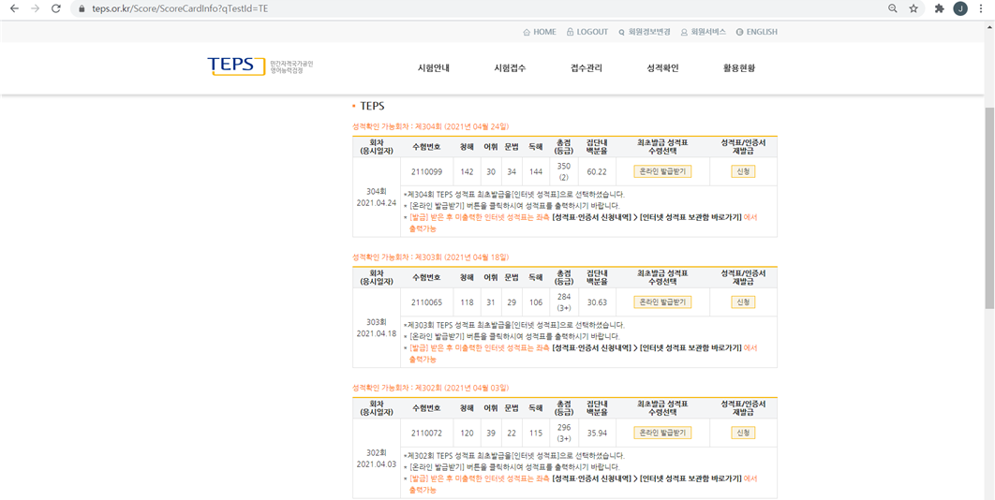Switch language with ENGLISH link

pyautogui.click(x=757, y=32)
